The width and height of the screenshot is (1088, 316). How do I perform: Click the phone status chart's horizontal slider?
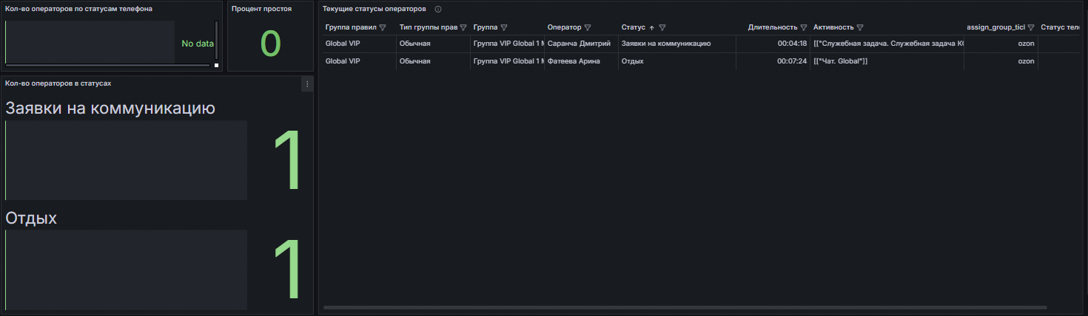pos(107,65)
